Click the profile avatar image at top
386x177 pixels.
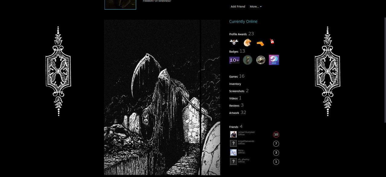[x=120, y=5]
